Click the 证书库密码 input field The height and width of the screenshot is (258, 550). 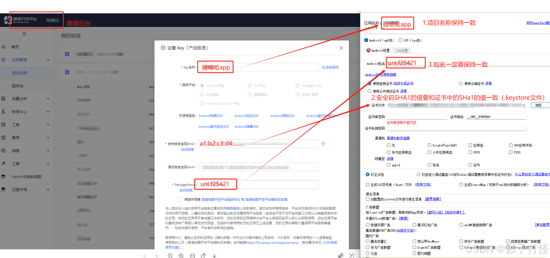(x=417, y=117)
